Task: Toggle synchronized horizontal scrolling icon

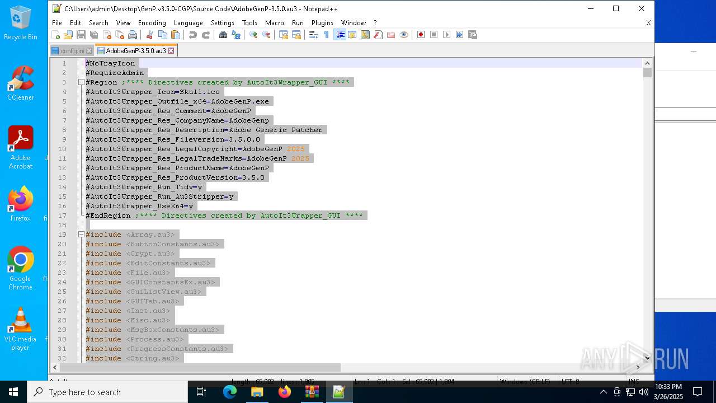Action: tap(296, 35)
